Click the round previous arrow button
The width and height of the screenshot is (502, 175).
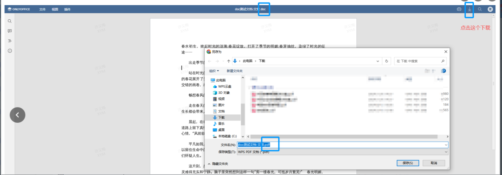point(17,115)
